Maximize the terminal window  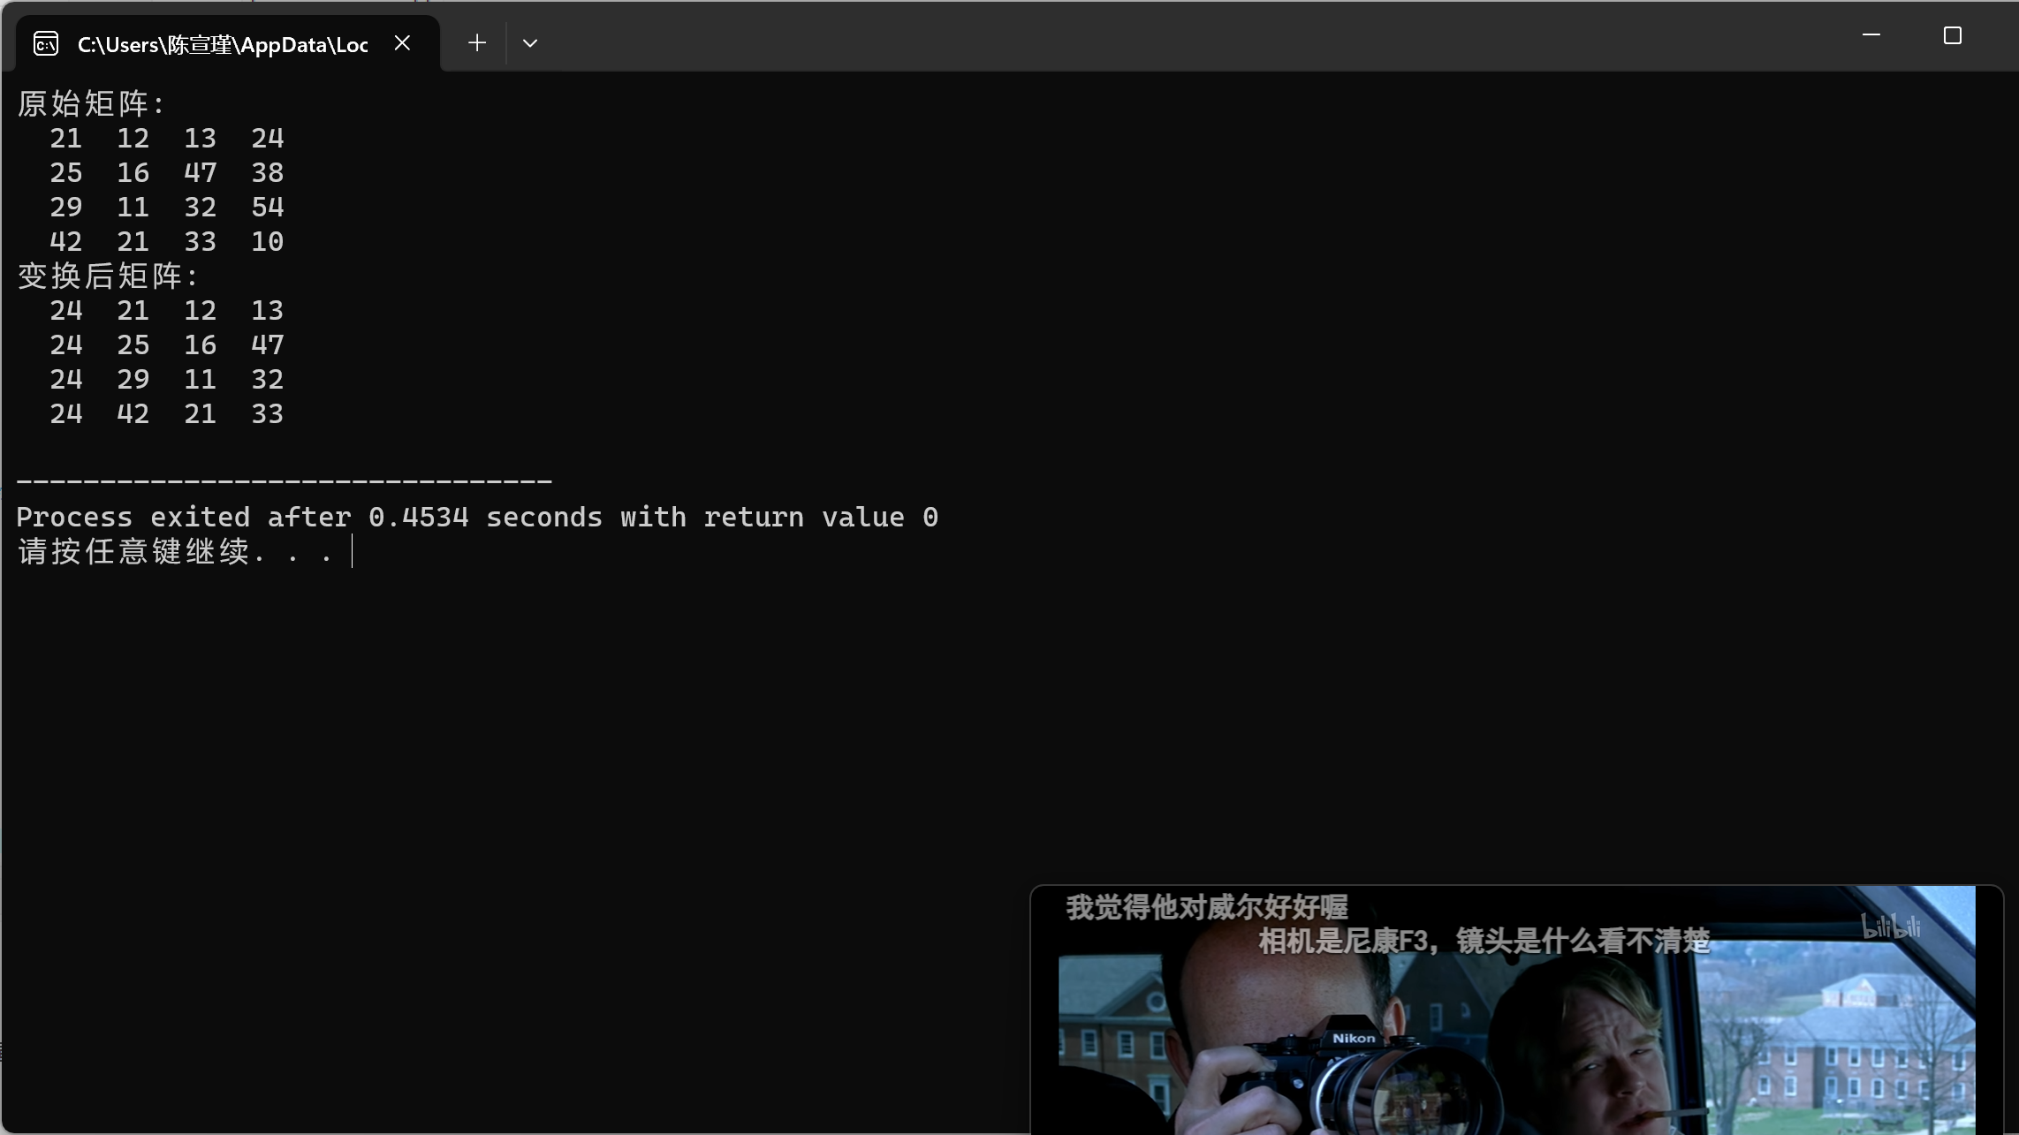(1953, 35)
